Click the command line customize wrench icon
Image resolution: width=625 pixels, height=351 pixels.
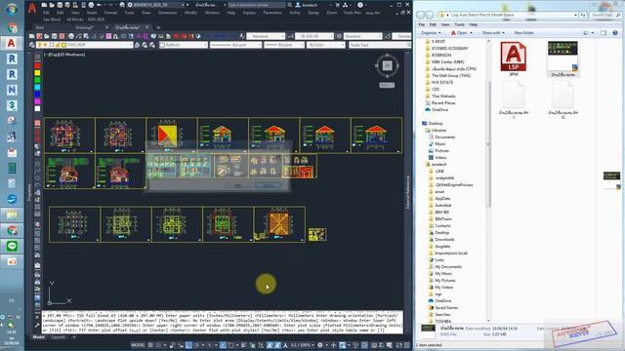(x=37, y=325)
